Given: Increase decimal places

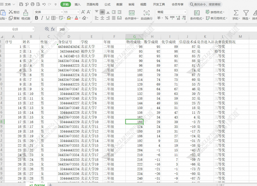Looking at the screenshot, I should [x=178, y=18].
